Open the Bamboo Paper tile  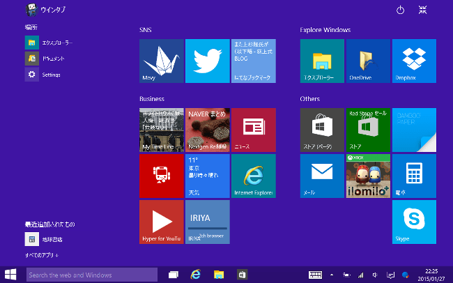414,130
